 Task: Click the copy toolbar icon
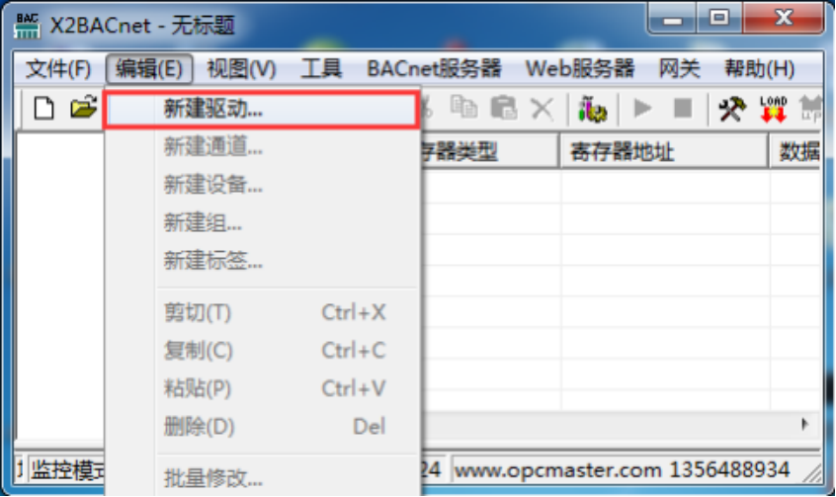pos(463,107)
